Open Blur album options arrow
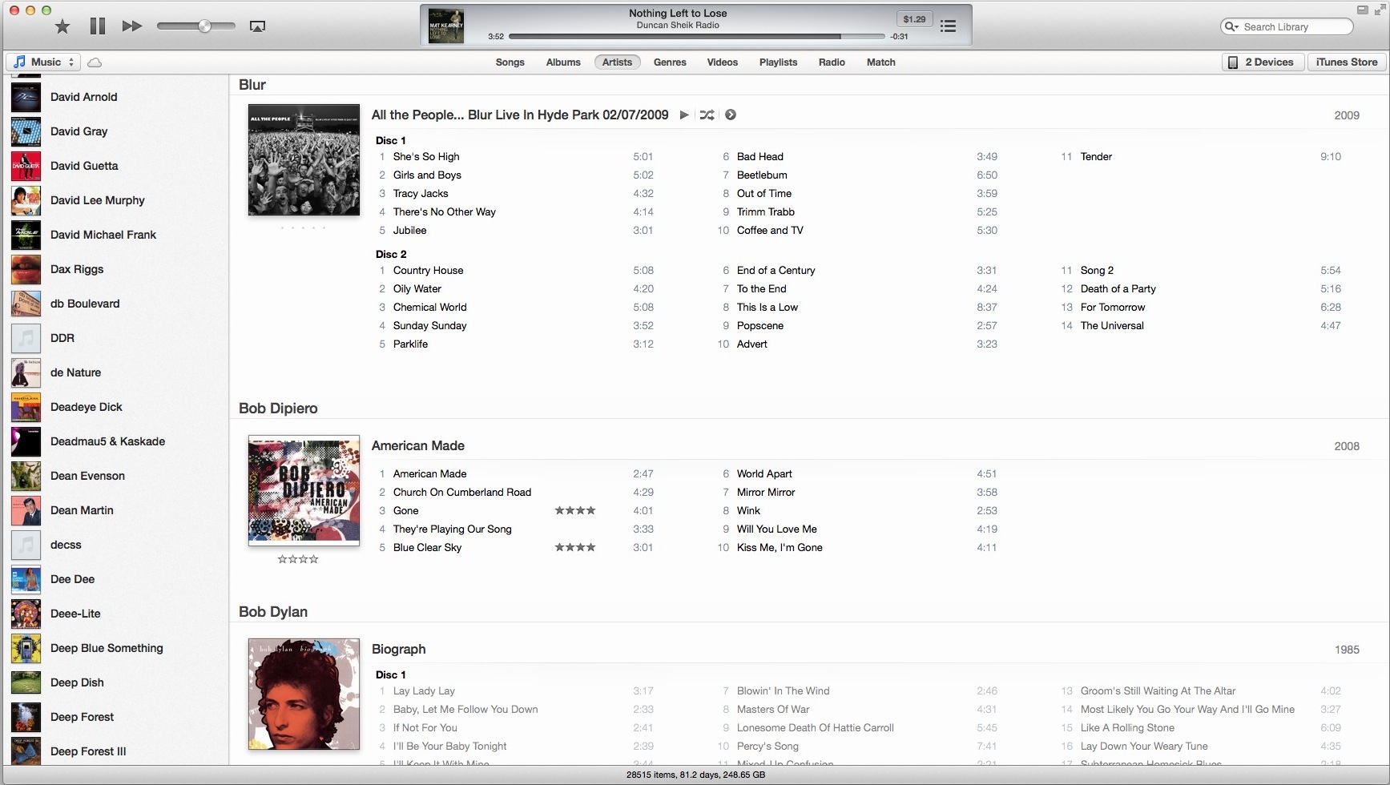 coord(731,115)
